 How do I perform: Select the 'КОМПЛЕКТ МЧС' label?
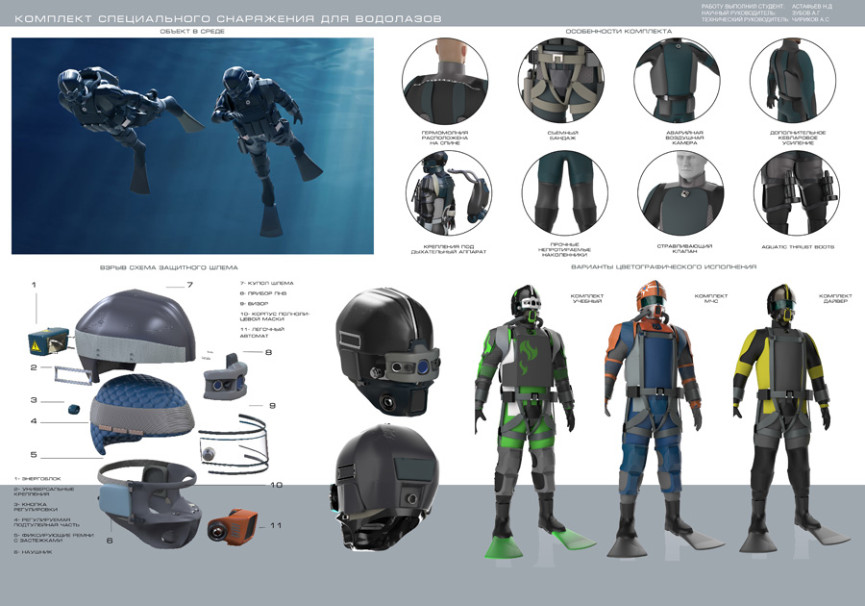(711, 298)
